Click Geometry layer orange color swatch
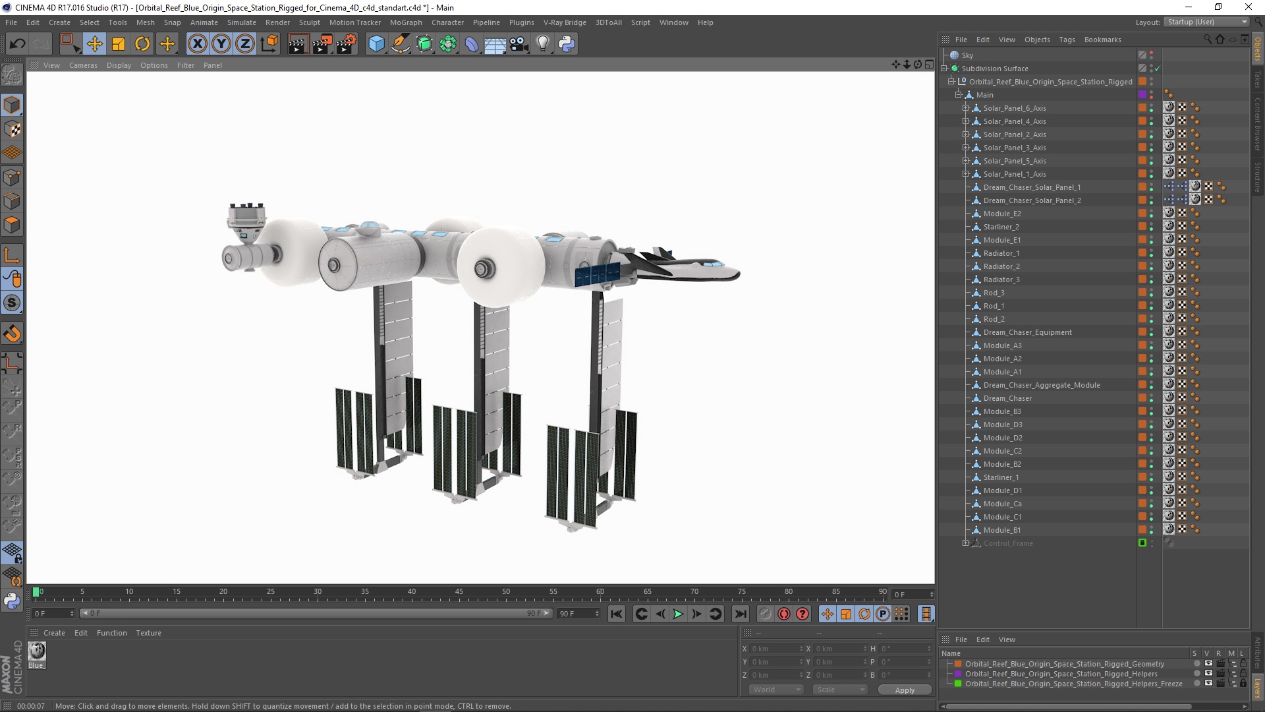 [x=958, y=664]
